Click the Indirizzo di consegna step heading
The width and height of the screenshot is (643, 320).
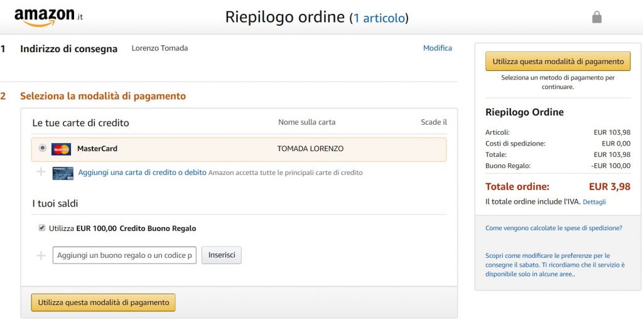coord(68,49)
